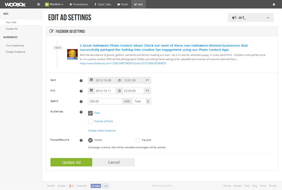Click the Pricing footer link

click(x=227, y=186)
